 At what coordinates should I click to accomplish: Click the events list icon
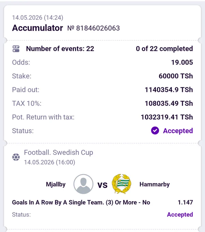[x=16, y=49]
